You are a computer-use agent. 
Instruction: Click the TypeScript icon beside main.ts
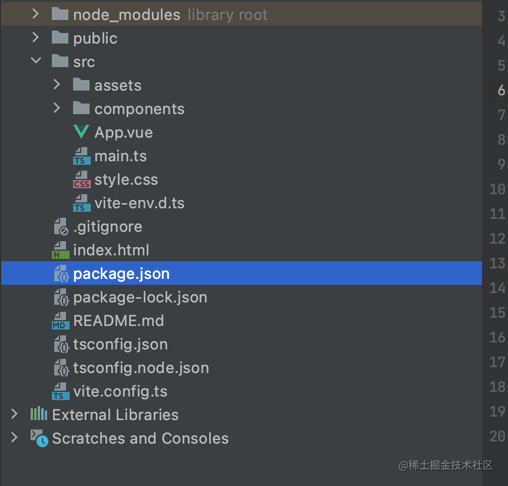point(82,156)
